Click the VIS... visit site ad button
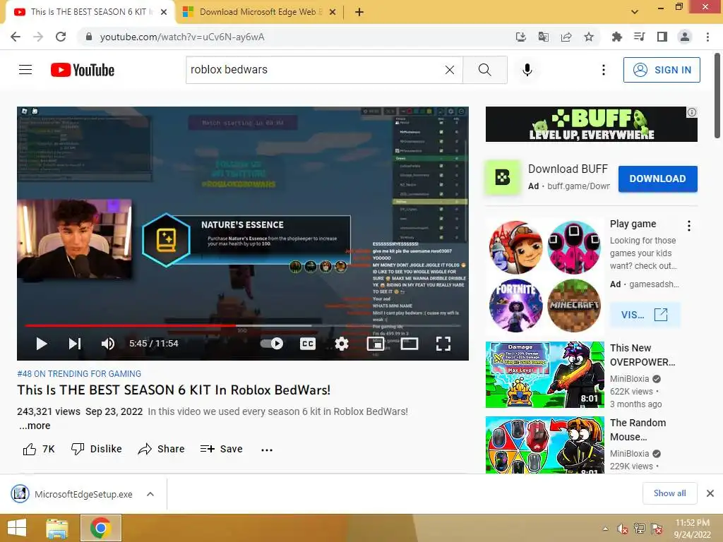 point(645,315)
